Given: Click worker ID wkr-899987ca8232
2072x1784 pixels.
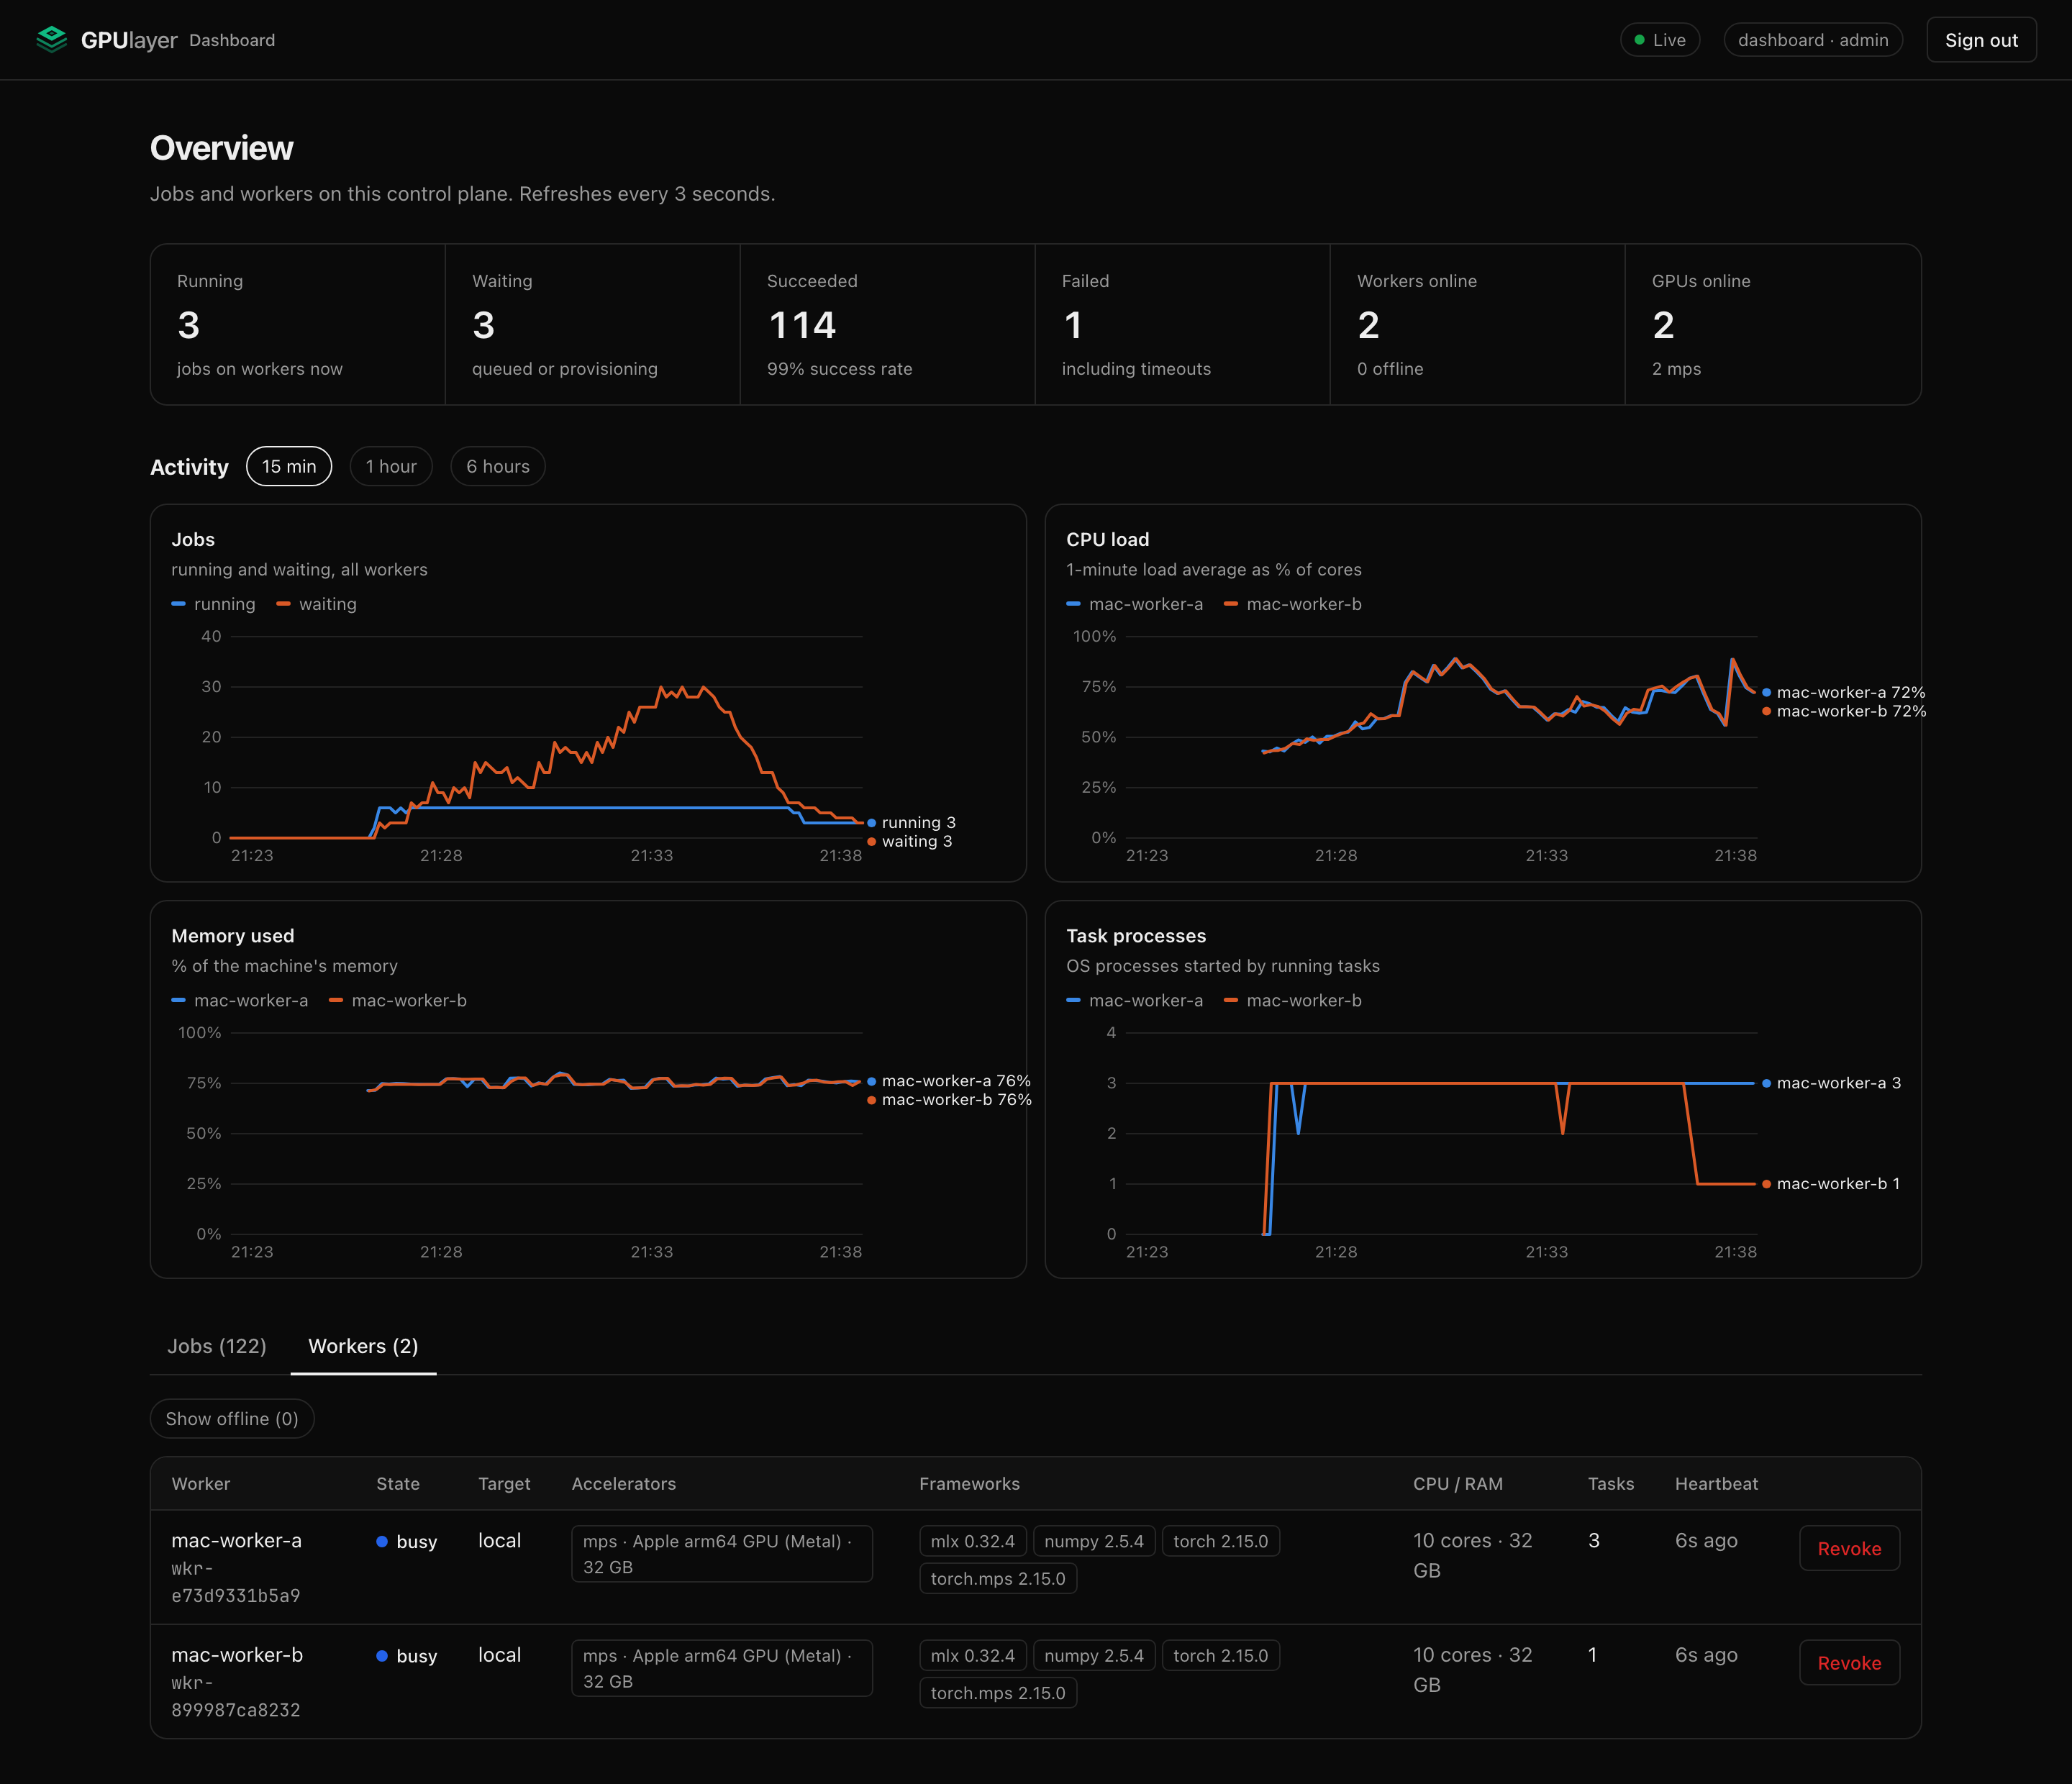Looking at the screenshot, I should (236, 1696).
